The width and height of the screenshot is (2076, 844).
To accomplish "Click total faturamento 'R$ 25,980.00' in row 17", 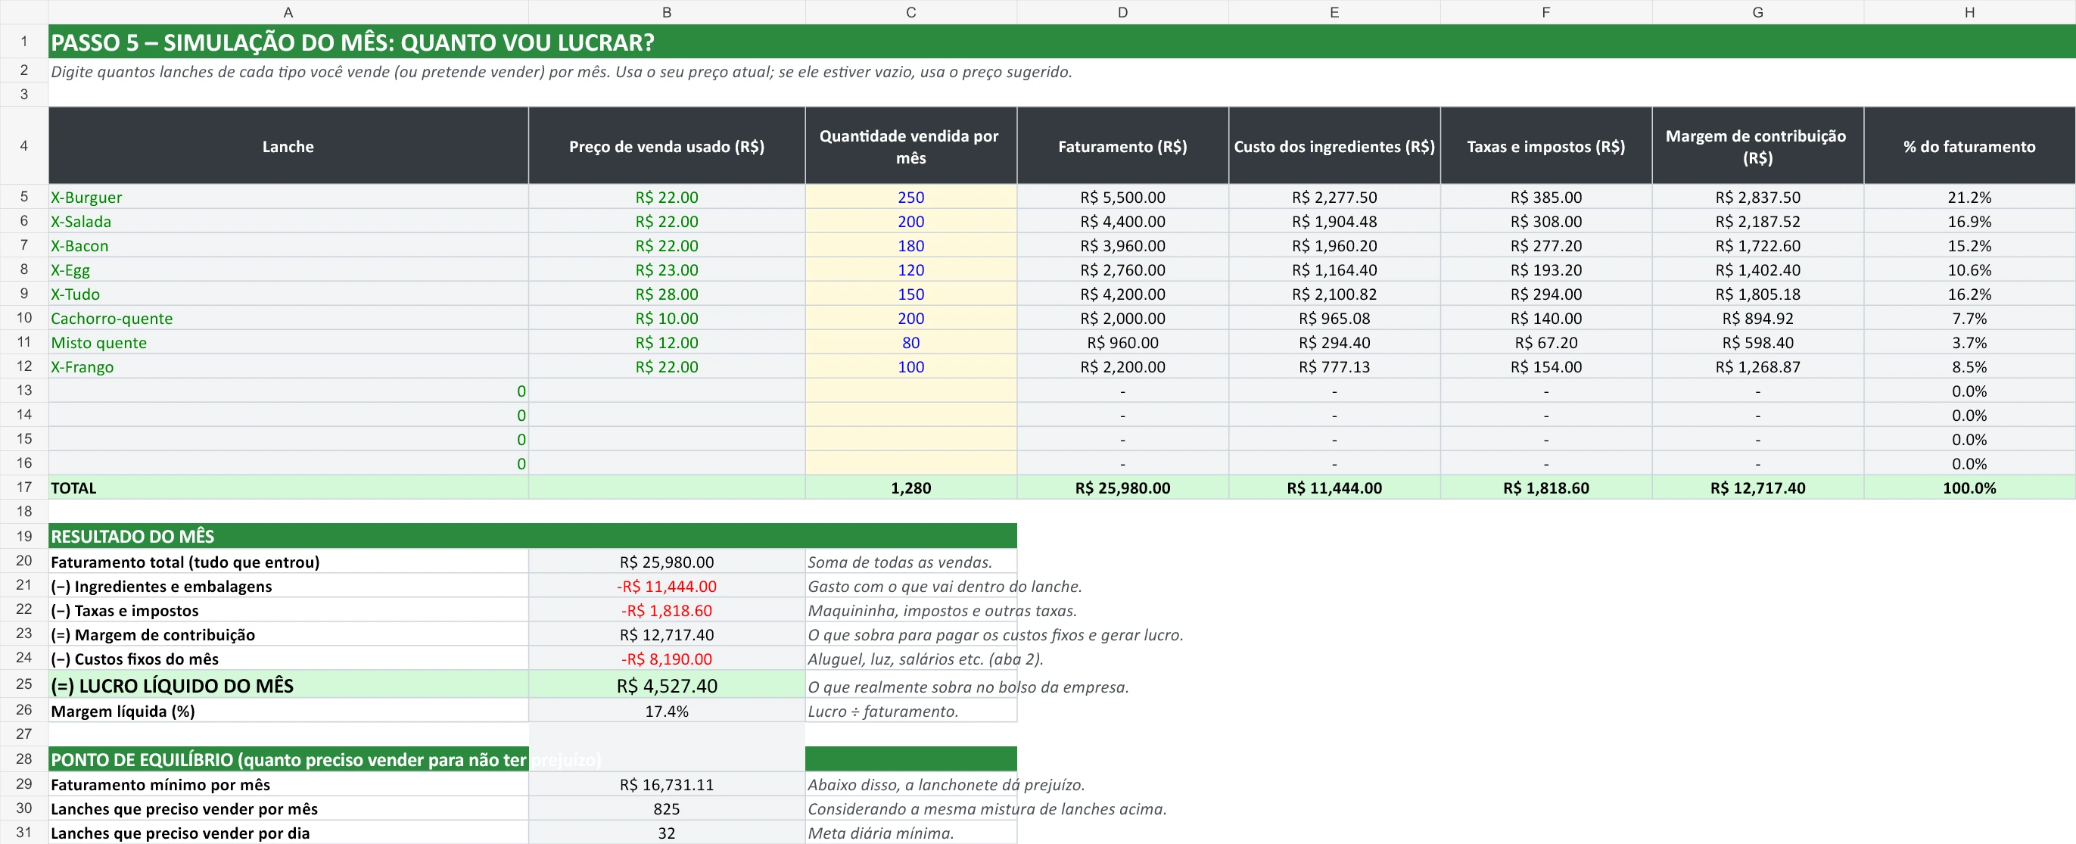I will click(x=1122, y=487).
